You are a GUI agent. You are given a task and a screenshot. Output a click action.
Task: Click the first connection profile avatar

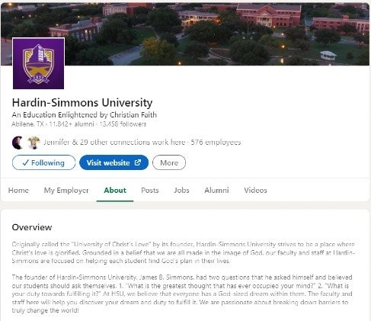click(x=18, y=143)
